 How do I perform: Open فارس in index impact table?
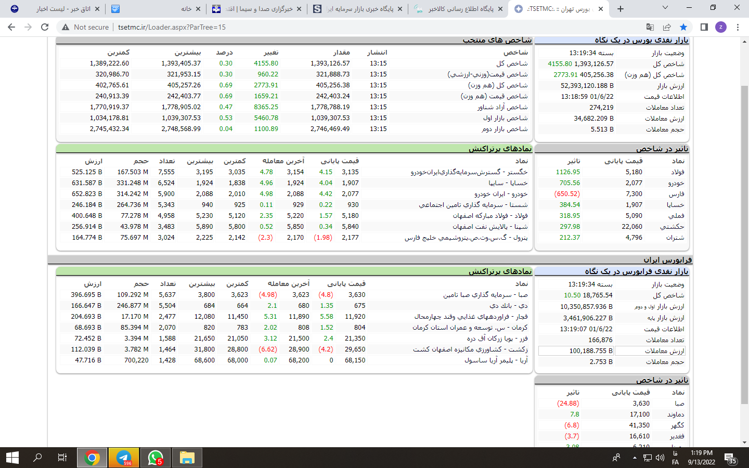coord(677,194)
